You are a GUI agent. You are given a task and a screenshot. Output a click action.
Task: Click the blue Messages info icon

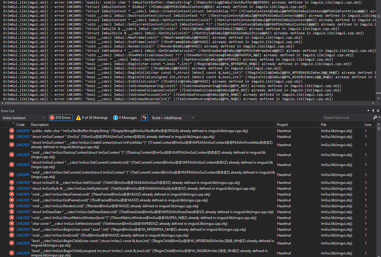tap(116, 117)
